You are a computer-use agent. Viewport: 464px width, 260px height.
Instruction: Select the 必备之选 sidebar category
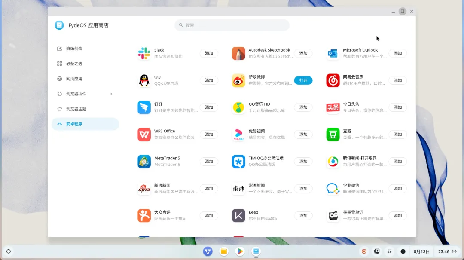click(85, 64)
